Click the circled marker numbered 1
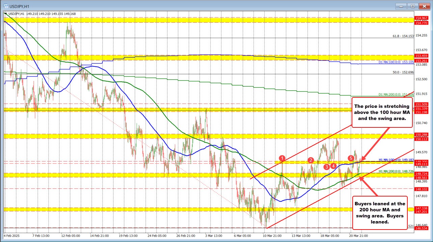This screenshot has width=433, height=242. pyautogui.click(x=282, y=158)
